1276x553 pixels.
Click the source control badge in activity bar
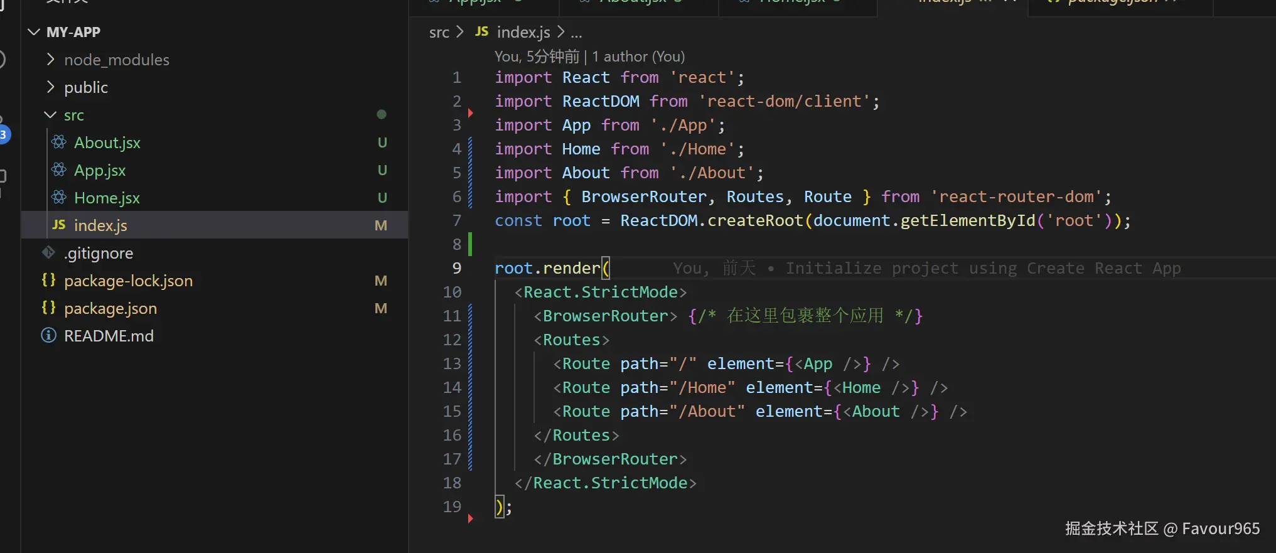point(4,134)
